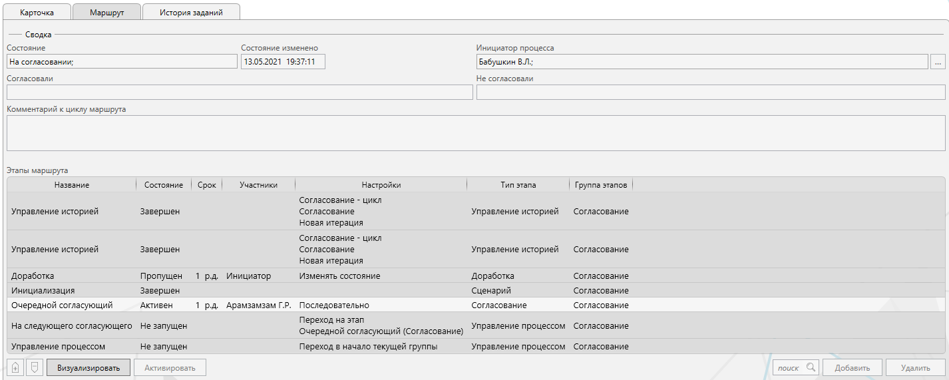
Task: Click the Добавить button
Action: click(x=852, y=367)
